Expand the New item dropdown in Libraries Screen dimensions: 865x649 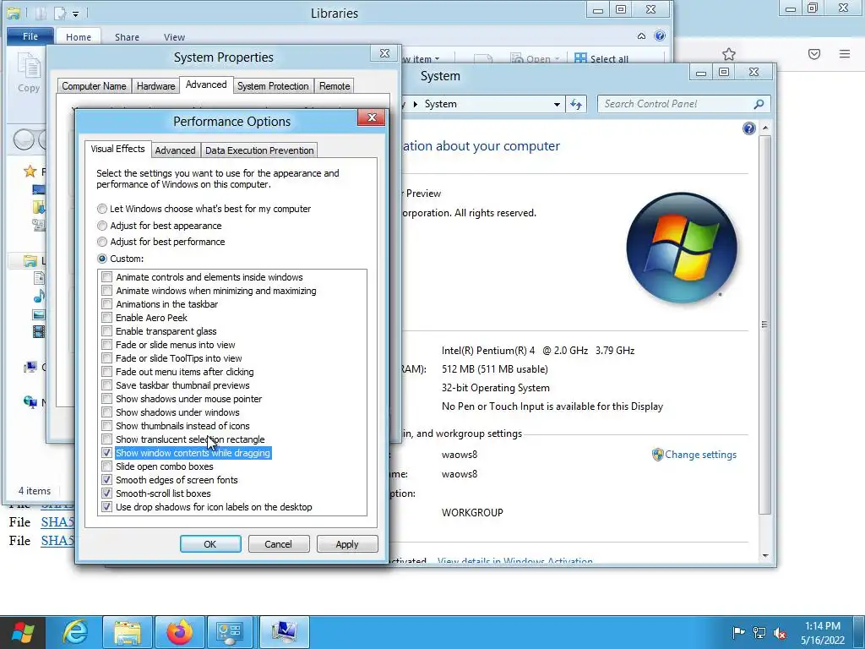[x=437, y=59]
